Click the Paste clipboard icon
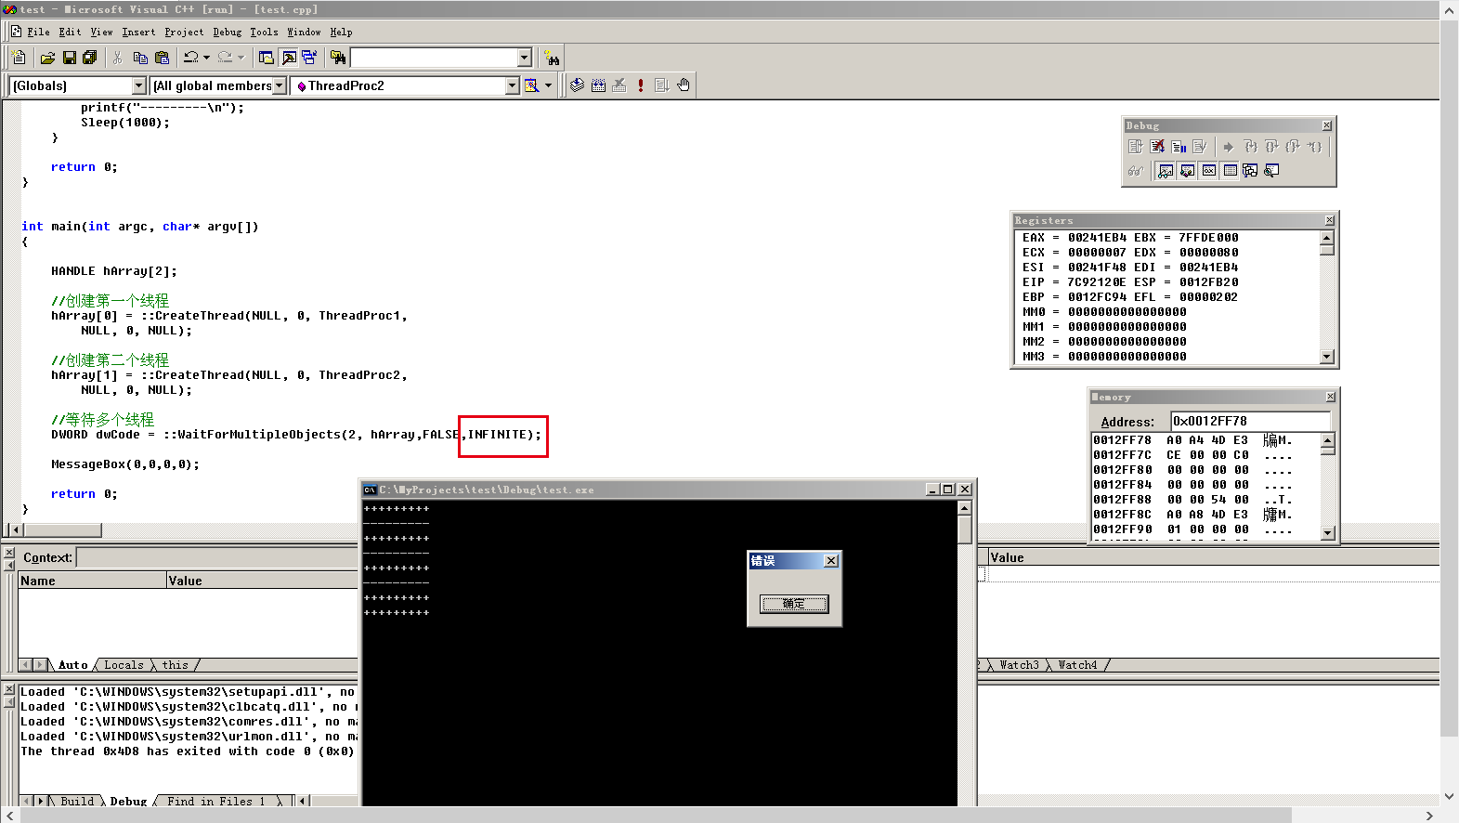 (x=162, y=58)
